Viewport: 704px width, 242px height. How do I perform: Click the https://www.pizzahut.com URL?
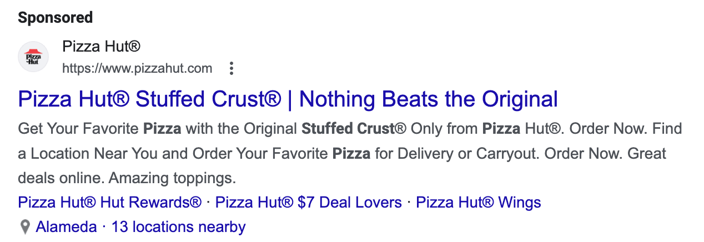pos(137,68)
